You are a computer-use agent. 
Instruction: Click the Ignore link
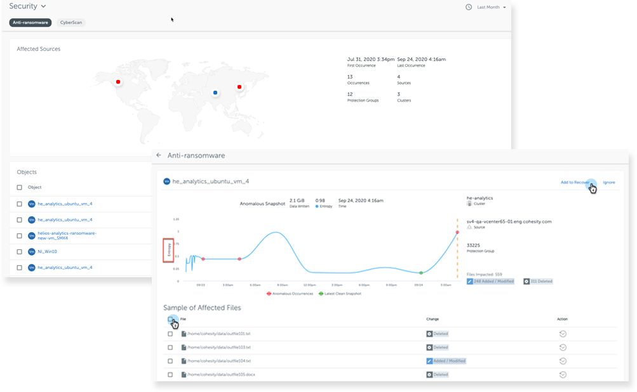[608, 183]
